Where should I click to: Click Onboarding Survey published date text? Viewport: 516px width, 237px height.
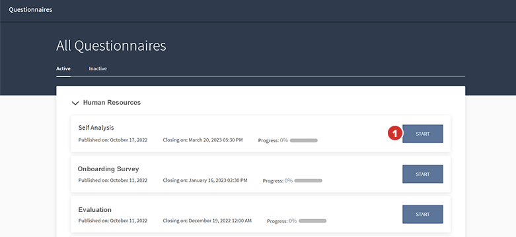113,180
